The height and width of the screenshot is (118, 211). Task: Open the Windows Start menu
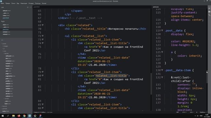point(3,116)
